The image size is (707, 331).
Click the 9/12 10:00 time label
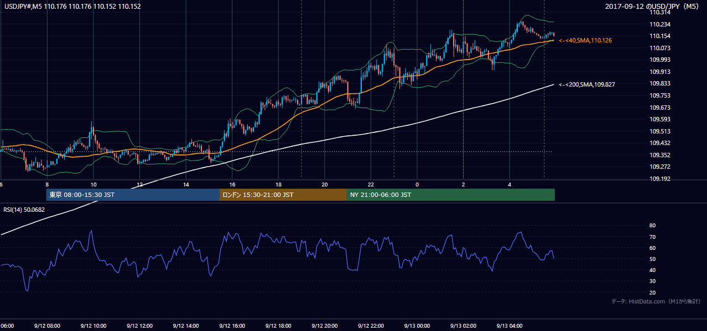(x=93, y=325)
